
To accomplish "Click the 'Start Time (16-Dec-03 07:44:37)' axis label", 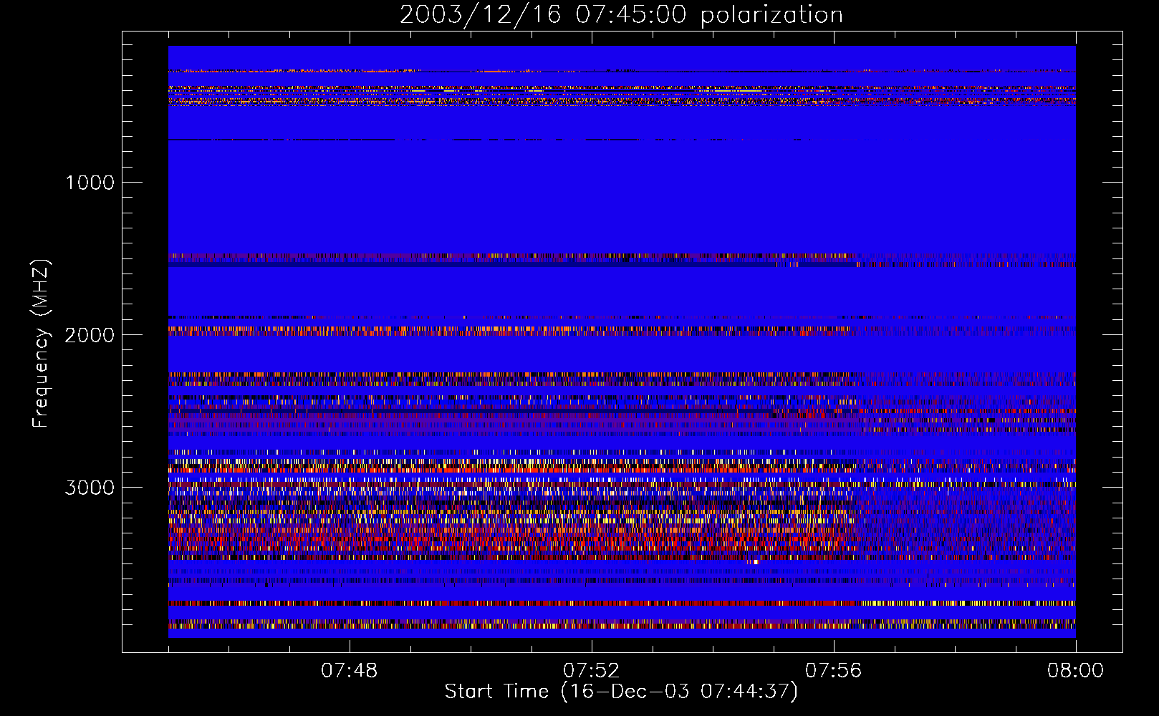I will 621,692.
